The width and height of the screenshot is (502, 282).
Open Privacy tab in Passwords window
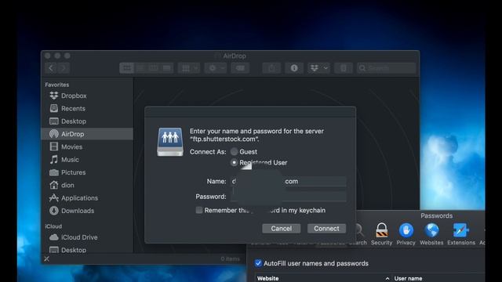406,233
